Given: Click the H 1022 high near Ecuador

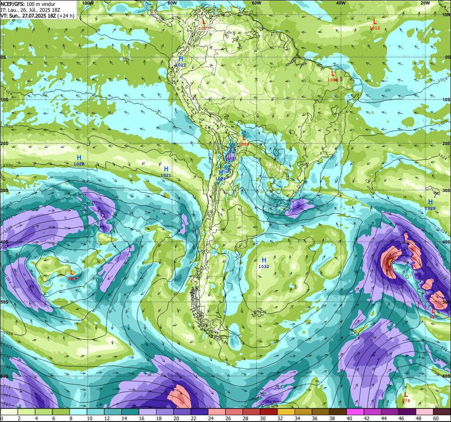Looking at the screenshot, I should click(181, 61).
